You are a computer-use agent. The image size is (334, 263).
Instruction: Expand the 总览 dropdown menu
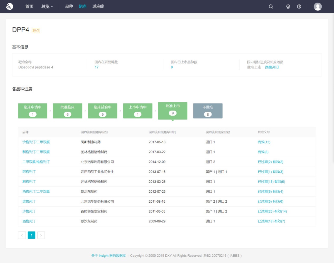(47, 7)
